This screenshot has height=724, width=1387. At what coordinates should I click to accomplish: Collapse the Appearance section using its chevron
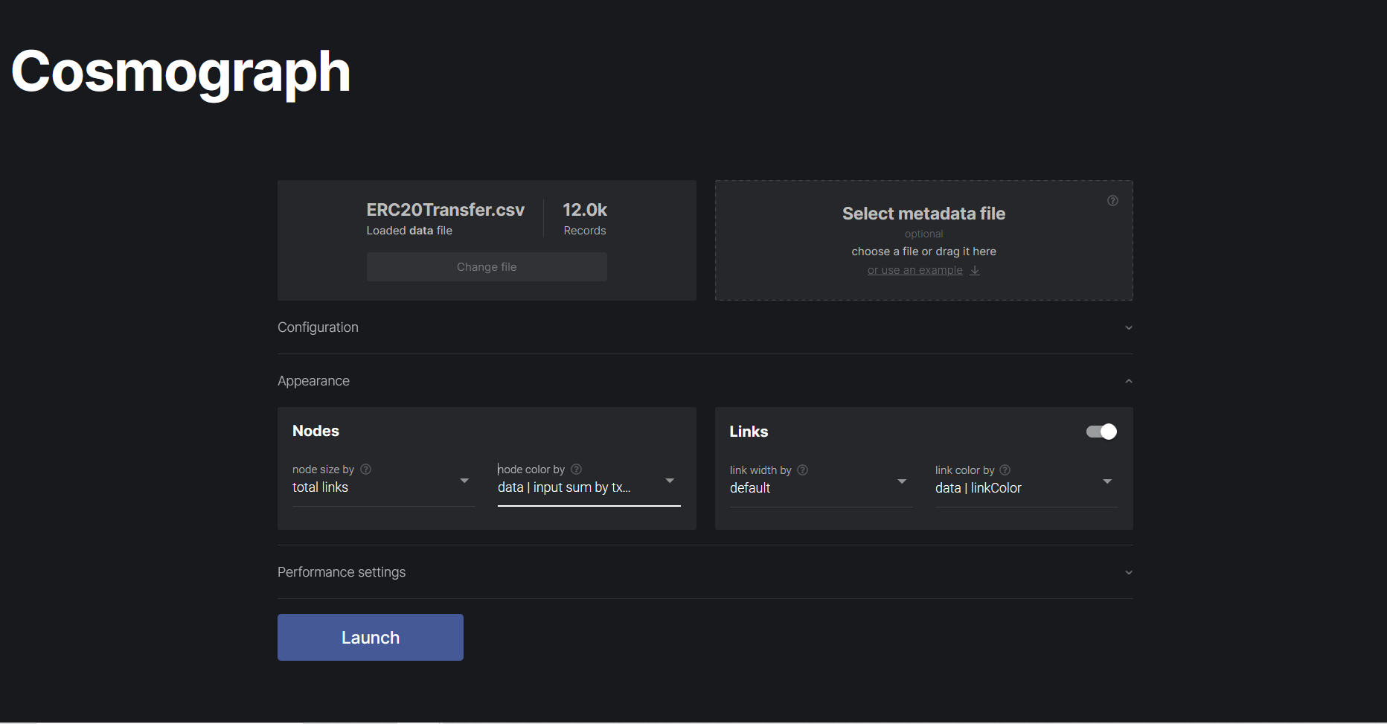1128,382
